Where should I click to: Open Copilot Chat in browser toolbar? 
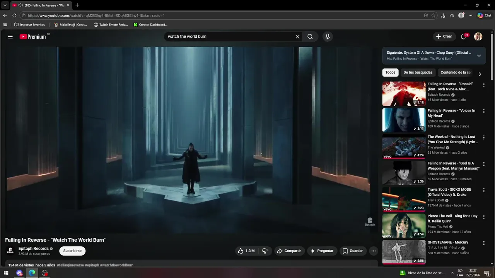tap(484, 15)
